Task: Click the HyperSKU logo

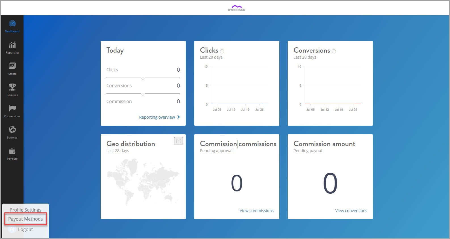Action: pos(236,8)
